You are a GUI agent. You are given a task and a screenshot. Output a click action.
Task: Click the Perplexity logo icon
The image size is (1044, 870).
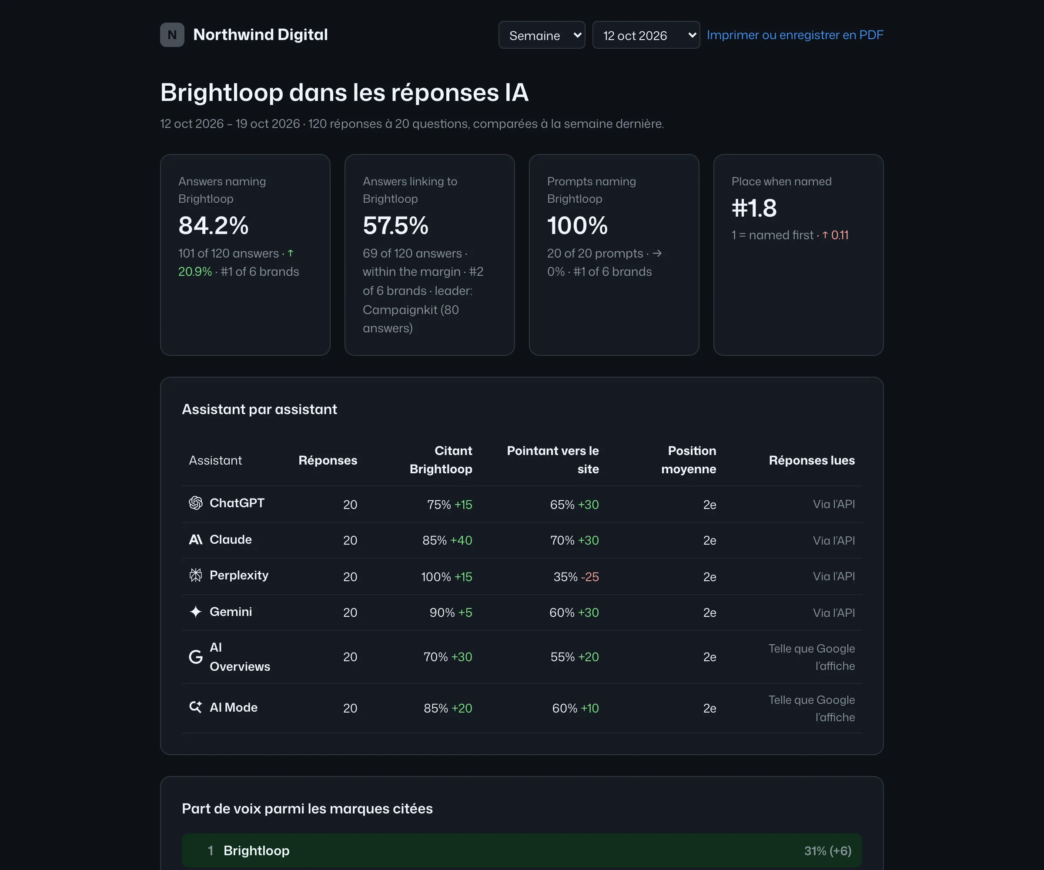coord(196,576)
